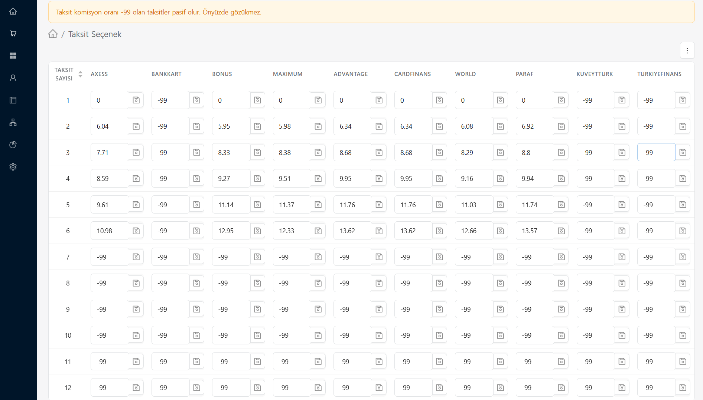Click the -99 commission warning notice

pyautogui.click(x=371, y=12)
